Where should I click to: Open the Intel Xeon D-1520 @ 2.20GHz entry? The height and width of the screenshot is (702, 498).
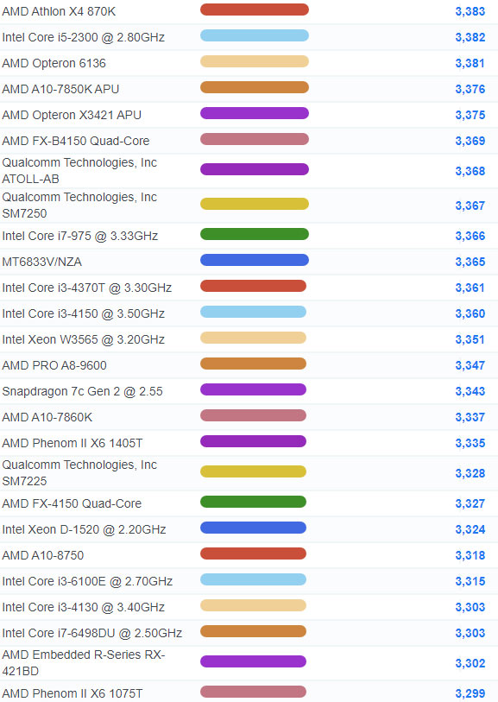click(84, 529)
